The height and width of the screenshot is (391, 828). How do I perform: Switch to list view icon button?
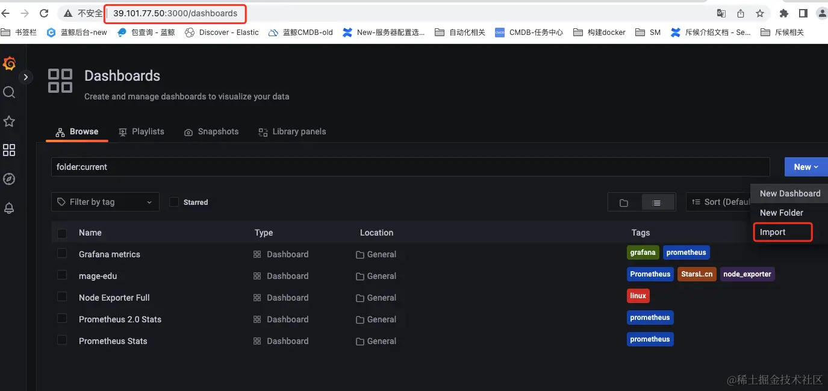click(657, 202)
